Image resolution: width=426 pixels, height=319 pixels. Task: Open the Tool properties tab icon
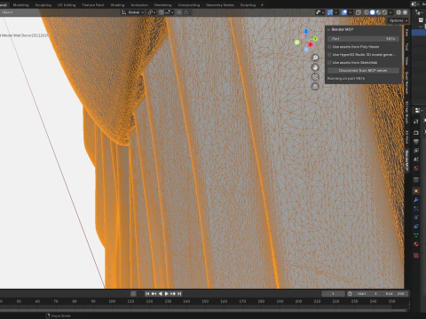pyautogui.click(x=416, y=121)
